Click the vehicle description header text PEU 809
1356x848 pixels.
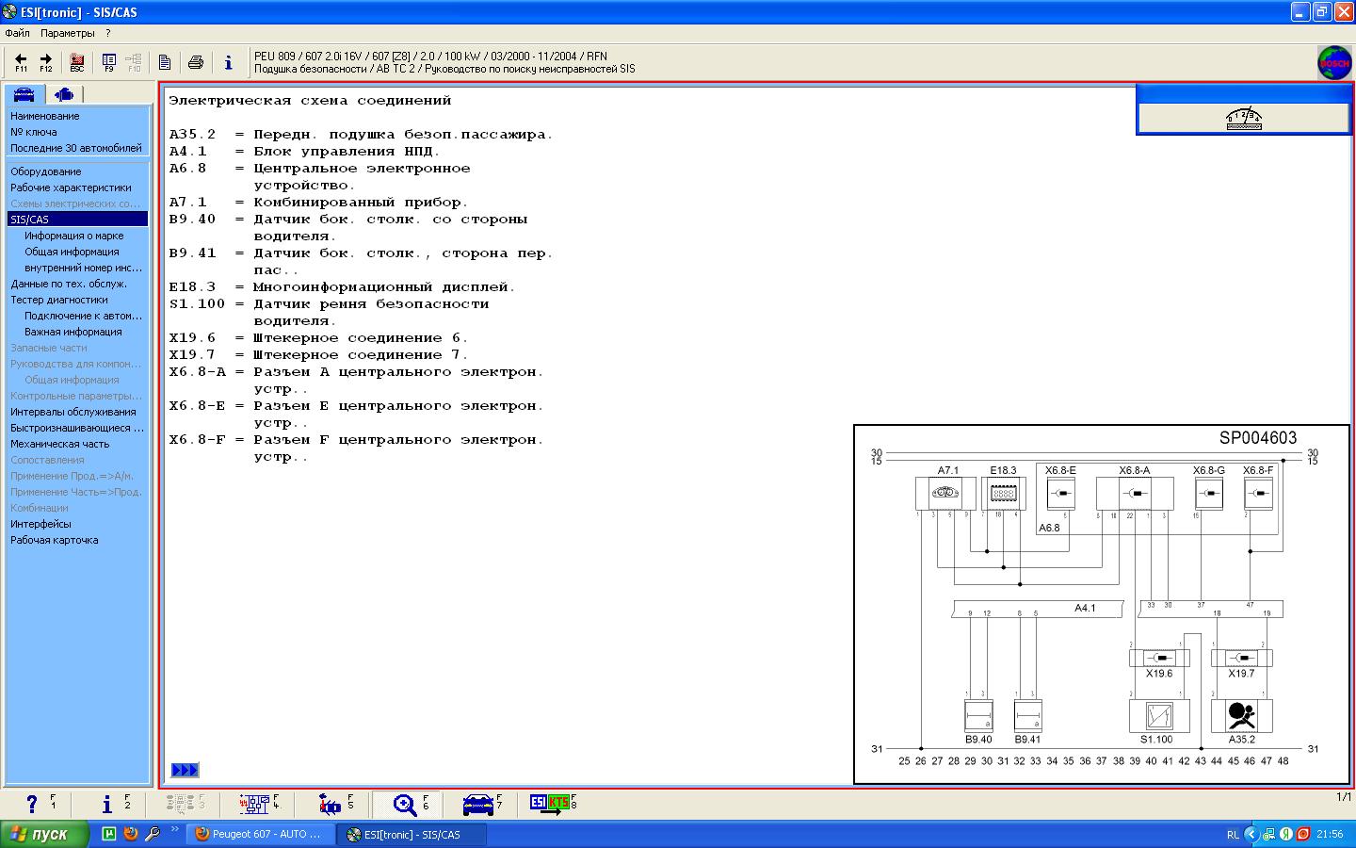point(430,57)
